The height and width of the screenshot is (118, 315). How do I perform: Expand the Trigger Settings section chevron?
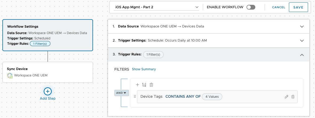302,40
